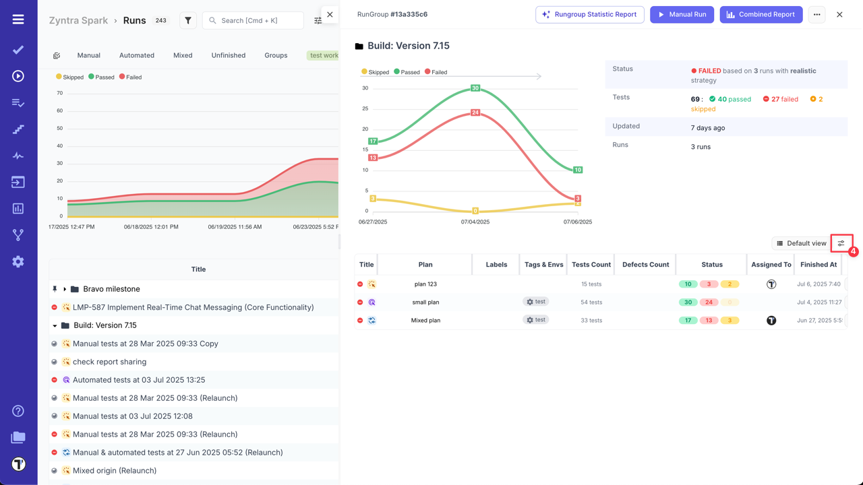Viewport: 863px width, 485px height.
Task: Open the Default view dropdown
Action: 804,243
